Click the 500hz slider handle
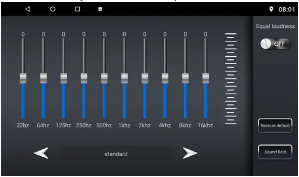299x177 pixels. coord(104,78)
